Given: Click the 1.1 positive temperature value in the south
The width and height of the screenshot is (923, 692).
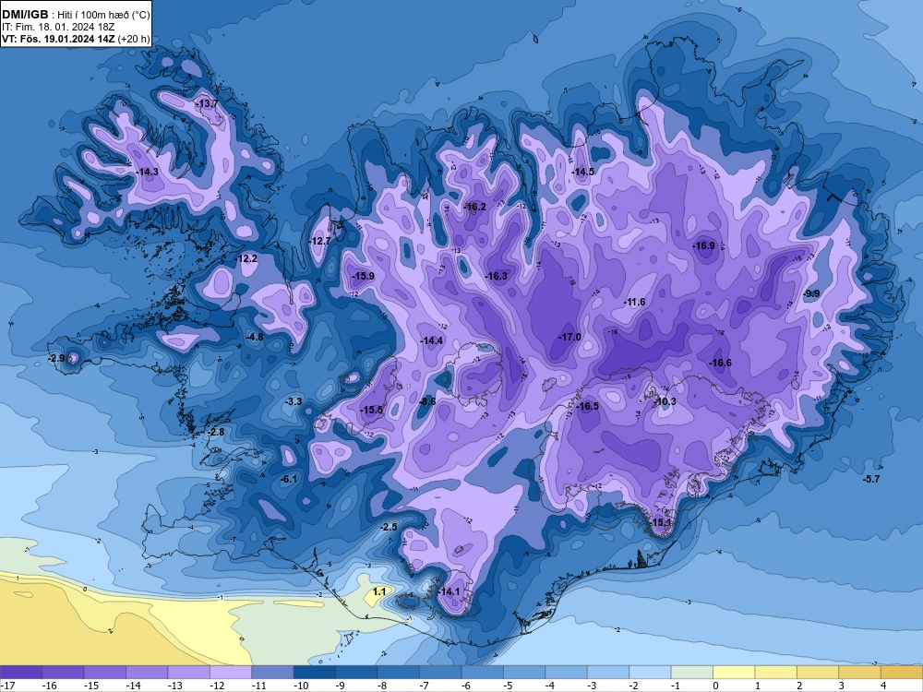Looking at the screenshot, I should pos(379,591).
